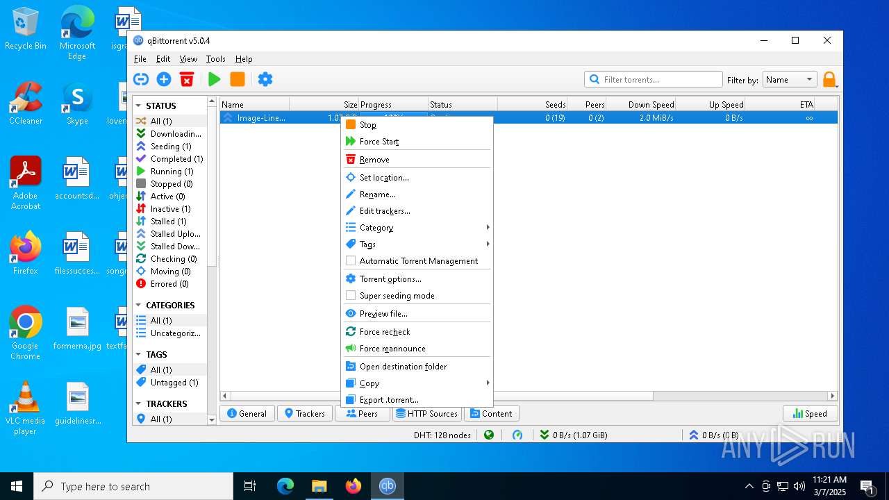
Task: Switch to the General tab
Action: 247,413
